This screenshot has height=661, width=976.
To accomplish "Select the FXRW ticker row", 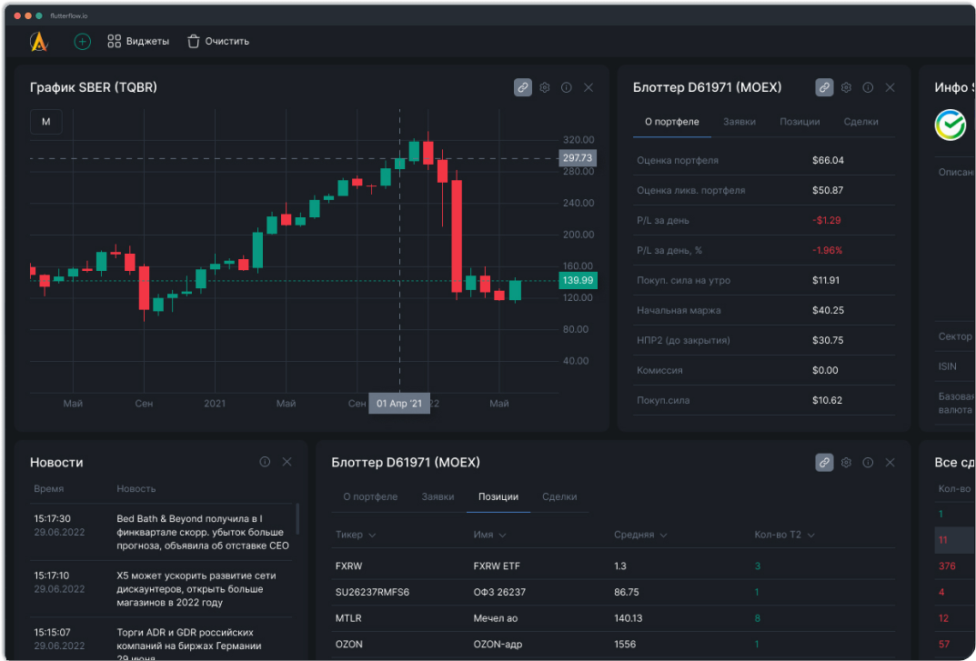I will click(613, 566).
